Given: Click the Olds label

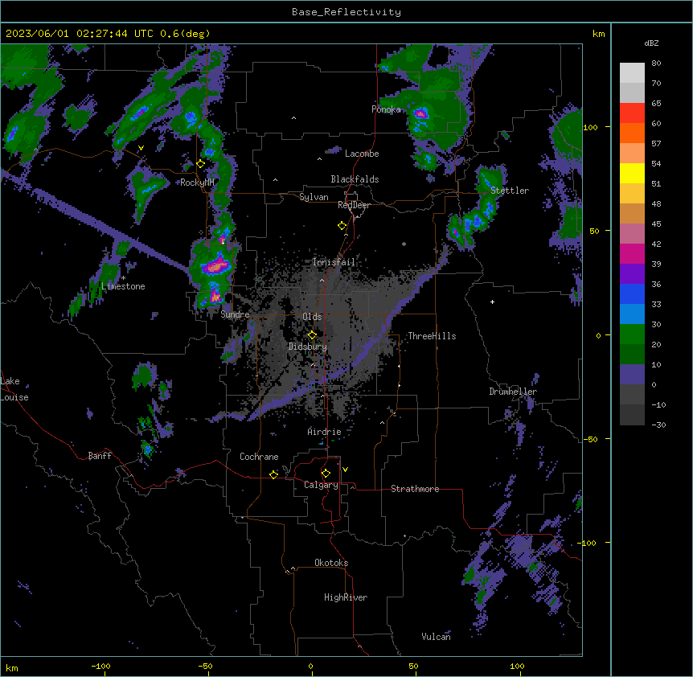Looking at the screenshot, I should tap(312, 317).
